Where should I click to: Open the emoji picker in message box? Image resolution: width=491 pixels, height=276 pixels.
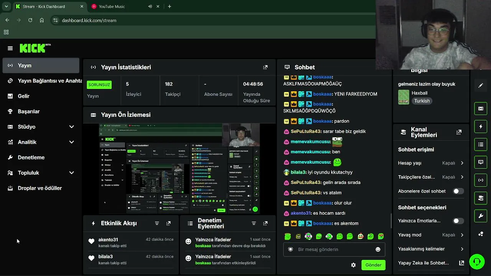tap(378, 249)
